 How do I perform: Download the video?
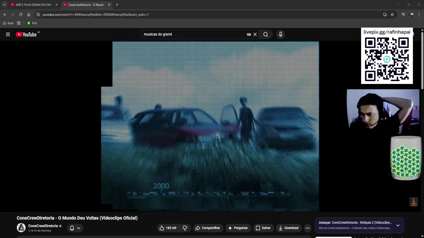pyautogui.click(x=288, y=228)
